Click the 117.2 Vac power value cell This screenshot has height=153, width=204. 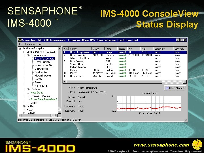click(x=97, y=73)
